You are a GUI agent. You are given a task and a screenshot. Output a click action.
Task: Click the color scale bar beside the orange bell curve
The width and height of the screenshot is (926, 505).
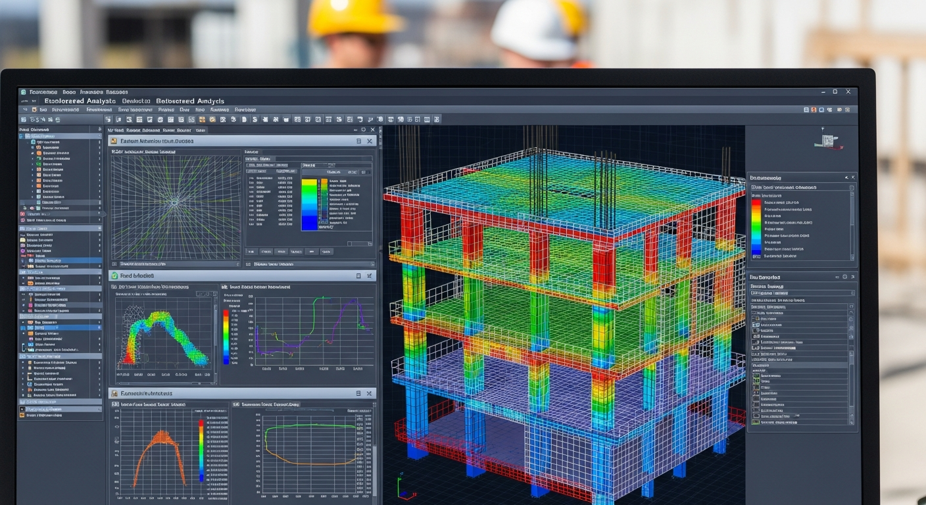[x=201, y=450]
